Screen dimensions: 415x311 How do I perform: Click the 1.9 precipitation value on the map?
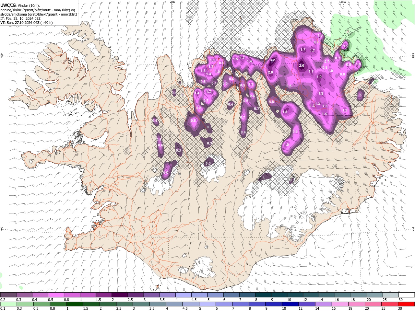319,77
